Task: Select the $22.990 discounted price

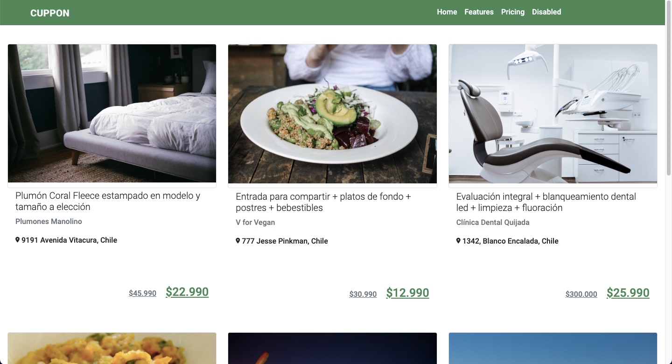Action: point(187,292)
